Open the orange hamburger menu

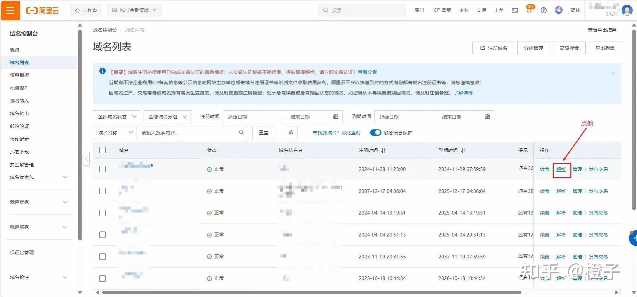pos(10,10)
